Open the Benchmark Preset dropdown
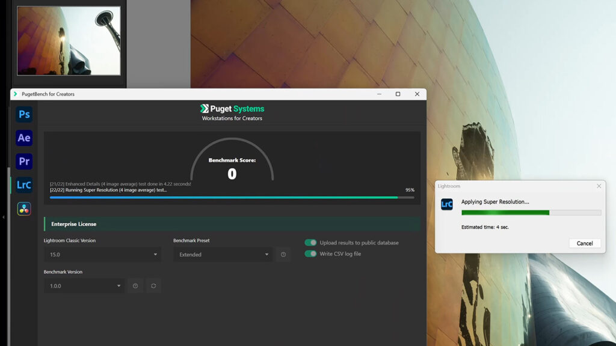The height and width of the screenshot is (346, 616). click(223, 255)
